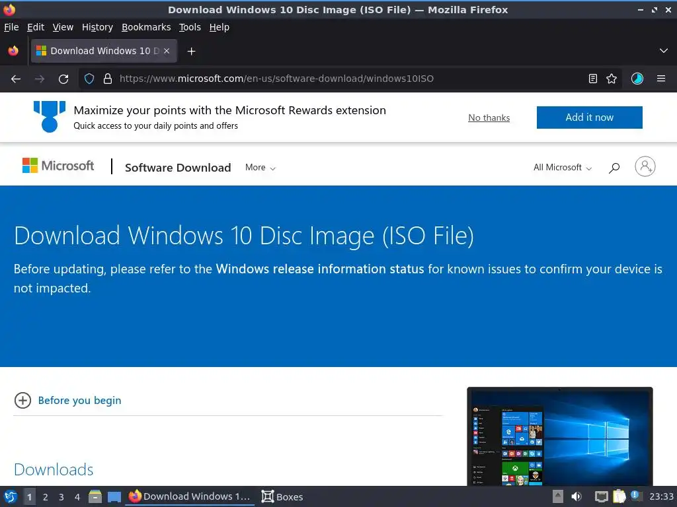Click the forward navigation arrow
677x507 pixels.
tap(40, 79)
